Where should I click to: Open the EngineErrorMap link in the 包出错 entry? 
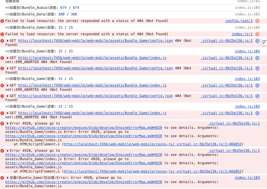coord(84,182)
